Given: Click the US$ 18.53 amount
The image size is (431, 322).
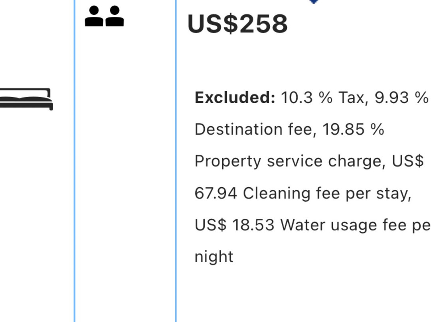Looking at the screenshot, I should pos(234,225).
